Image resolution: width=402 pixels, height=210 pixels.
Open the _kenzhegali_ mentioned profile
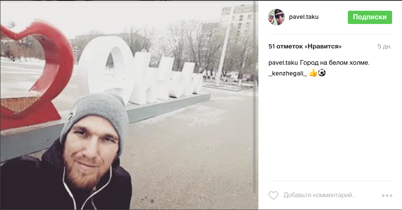[288, 73]
